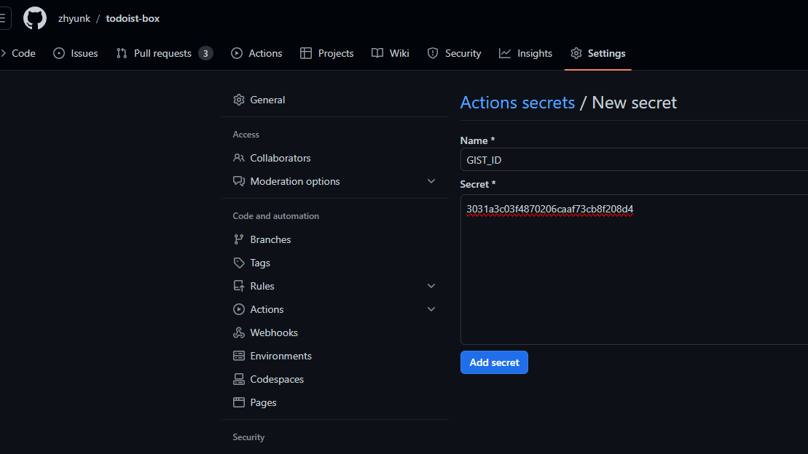Click the Rules icon in sidebar
The height and width of the screenshot is (454, 808).
(238, 286)
